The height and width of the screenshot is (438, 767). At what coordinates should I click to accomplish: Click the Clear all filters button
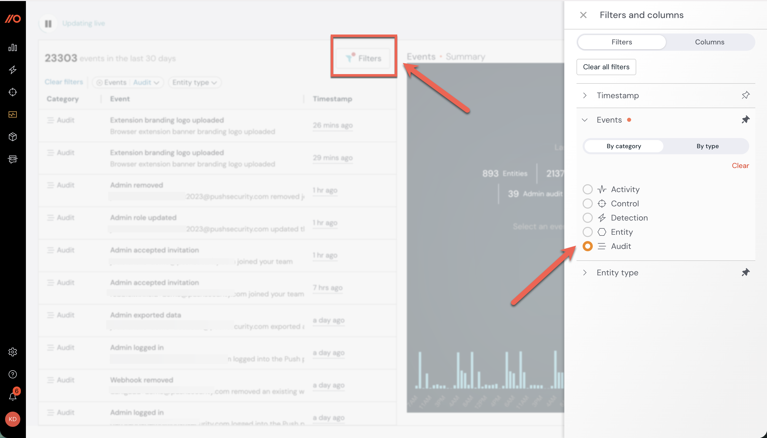606,67
